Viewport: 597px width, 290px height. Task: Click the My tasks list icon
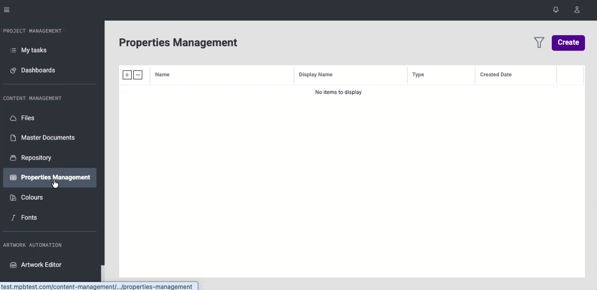(13, 50)
